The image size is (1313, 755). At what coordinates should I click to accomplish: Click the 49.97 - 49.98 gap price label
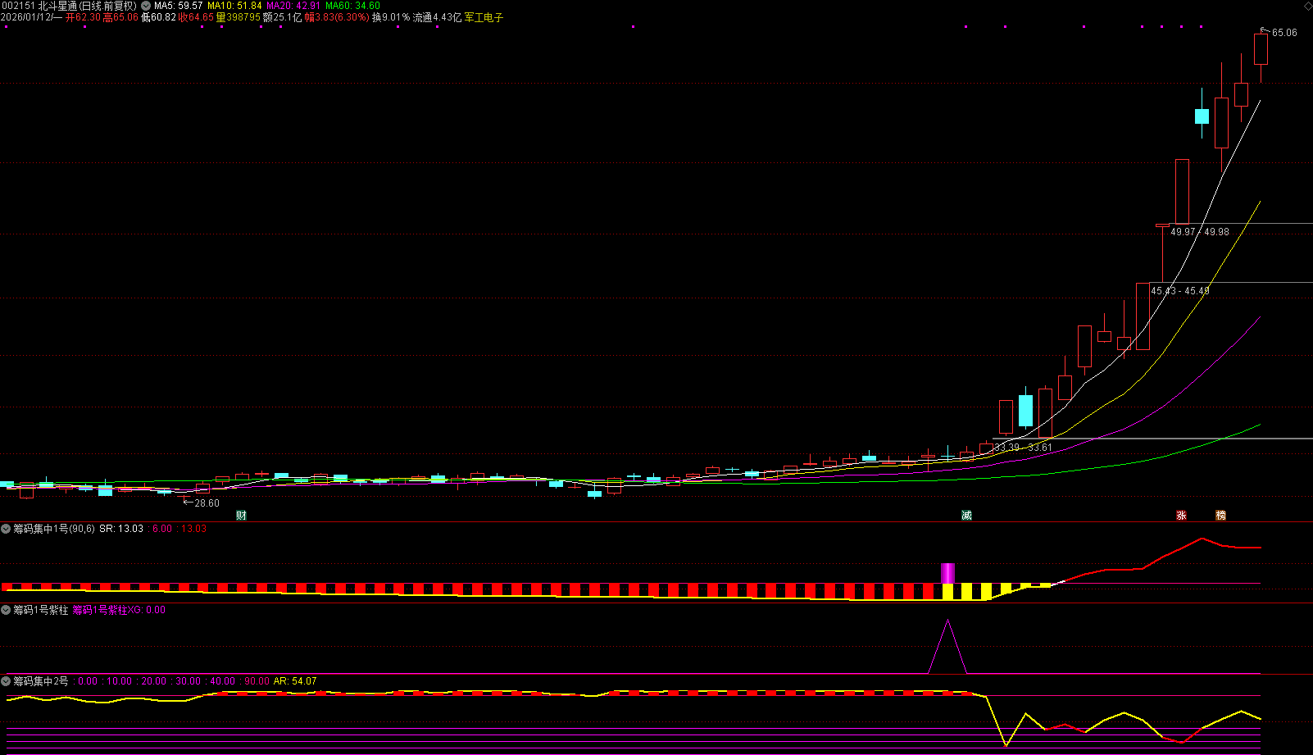click(1199, 232)
